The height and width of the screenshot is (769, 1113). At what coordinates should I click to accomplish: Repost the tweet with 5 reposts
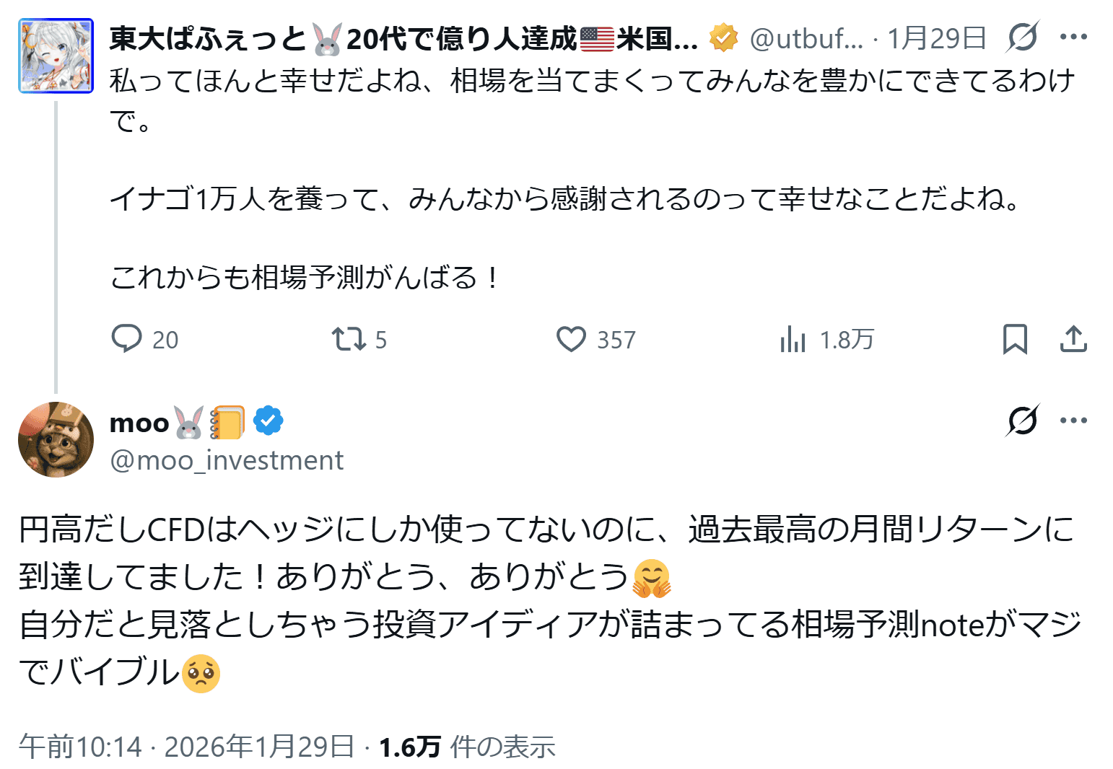349,338
